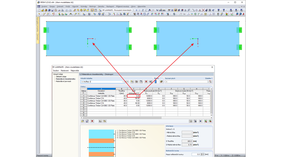Open the color palette icon beside Barva
This screenshot has height=157, width=282.
point(161,81)
